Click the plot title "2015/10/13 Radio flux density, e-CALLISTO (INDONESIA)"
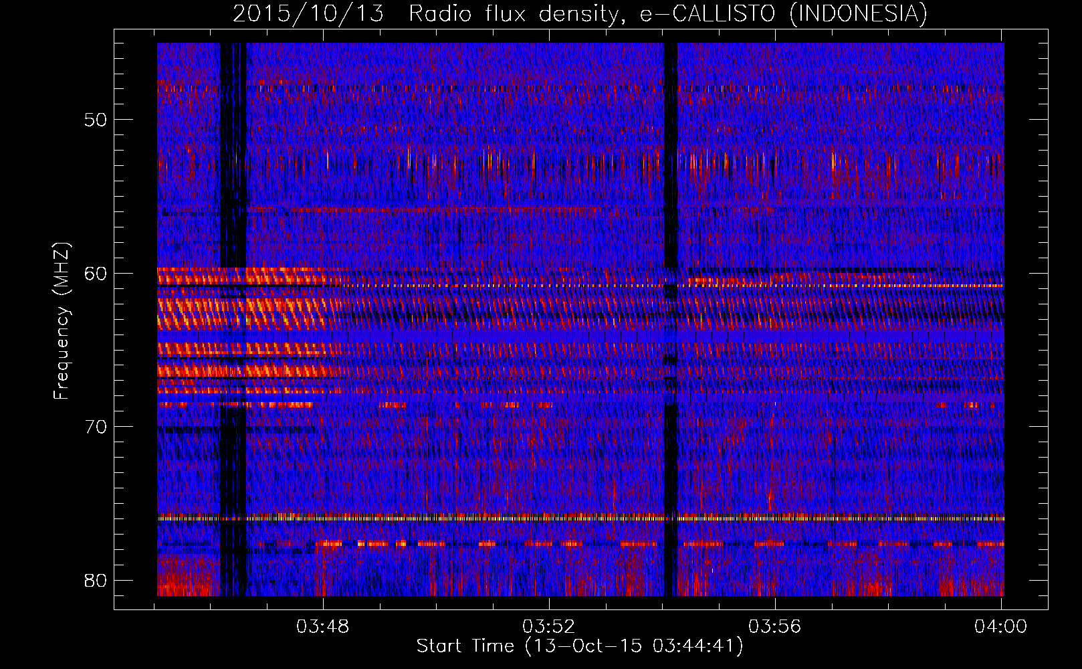Image resolution: width=1082 pixels, height=669 pixels. click(x=580, y=13)
